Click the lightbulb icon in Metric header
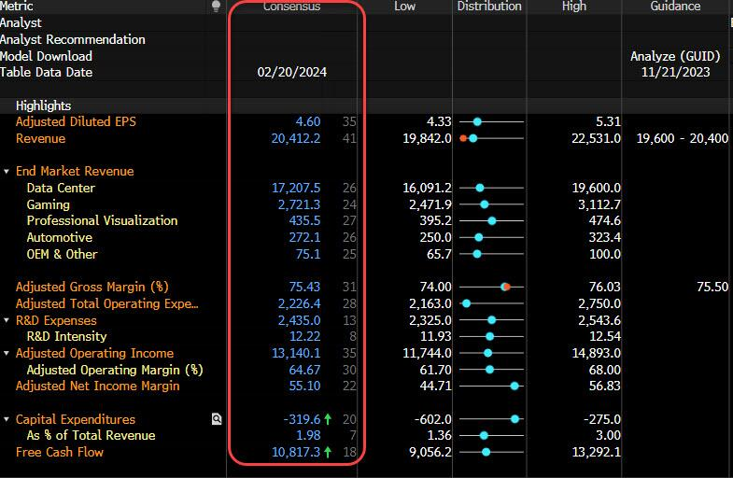The height and width of the screenshot is (478, 733). [216, 7]
